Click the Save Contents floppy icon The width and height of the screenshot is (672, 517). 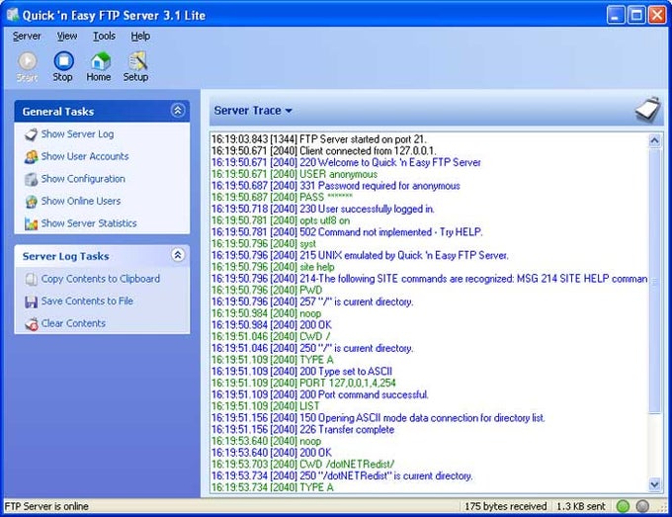[x=31, y=302]
